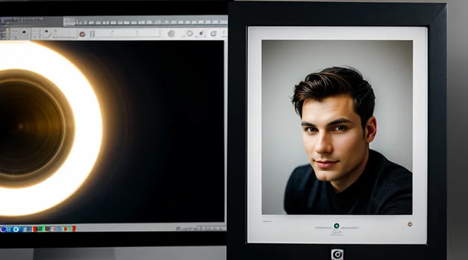This screenshot has height=260, width=468.
Task: Click the signature text beneath the green button
Action: [x=336, y=233]
